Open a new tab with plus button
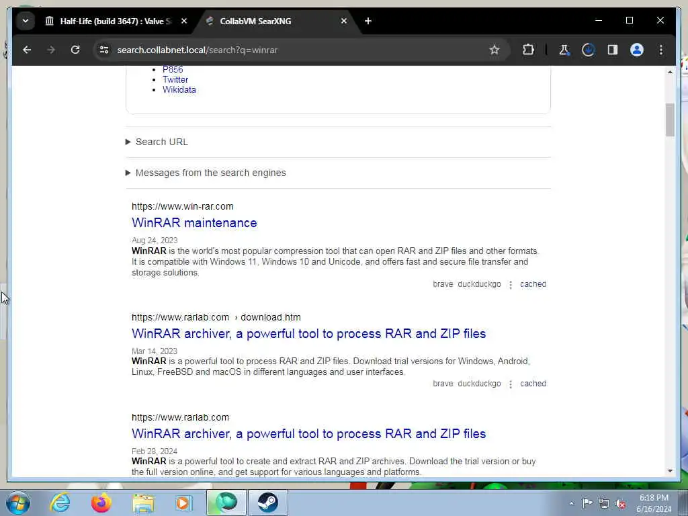This screenshot has width=688, height=516. click(368, 21)
